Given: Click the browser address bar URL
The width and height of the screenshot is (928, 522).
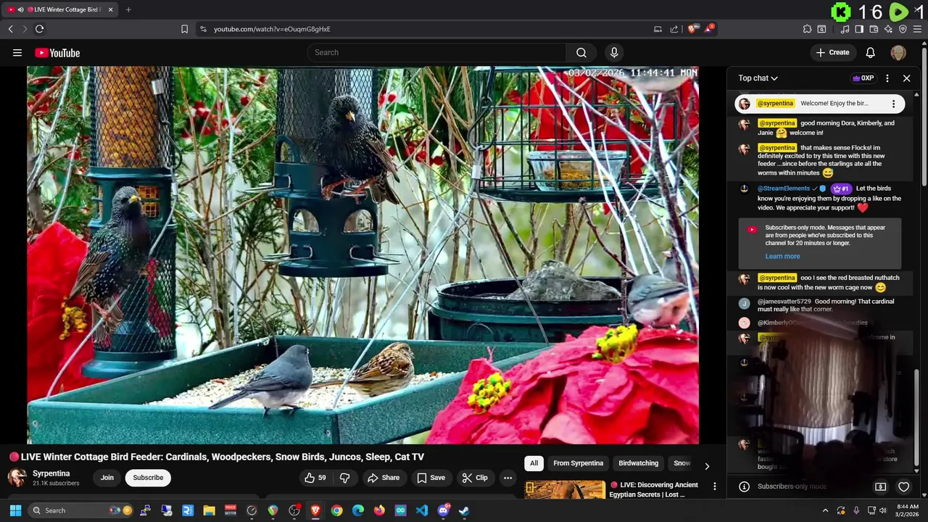Looking at the screenshot, I should pos(272,29).
